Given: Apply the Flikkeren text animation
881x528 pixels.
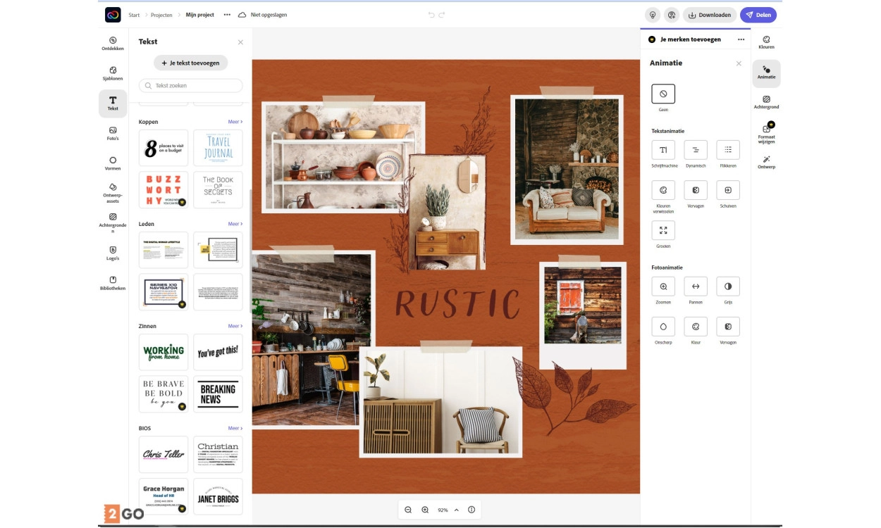Looking at the screenshot, I should 728,150.
